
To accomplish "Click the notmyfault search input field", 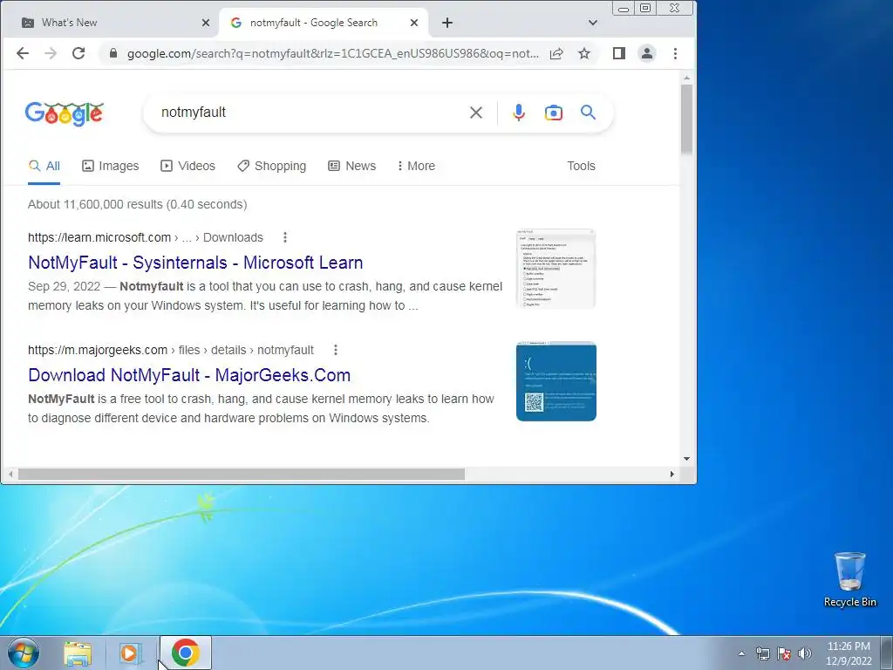I will click(x=308, y=113).
